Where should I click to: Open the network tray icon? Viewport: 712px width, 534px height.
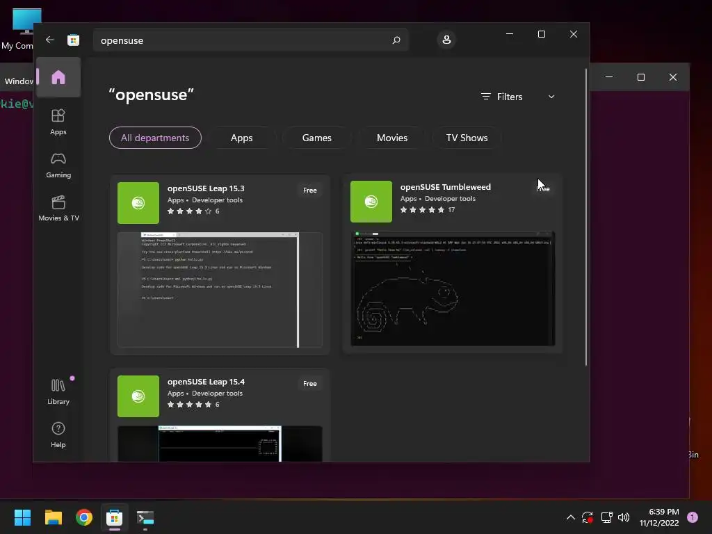606,517
